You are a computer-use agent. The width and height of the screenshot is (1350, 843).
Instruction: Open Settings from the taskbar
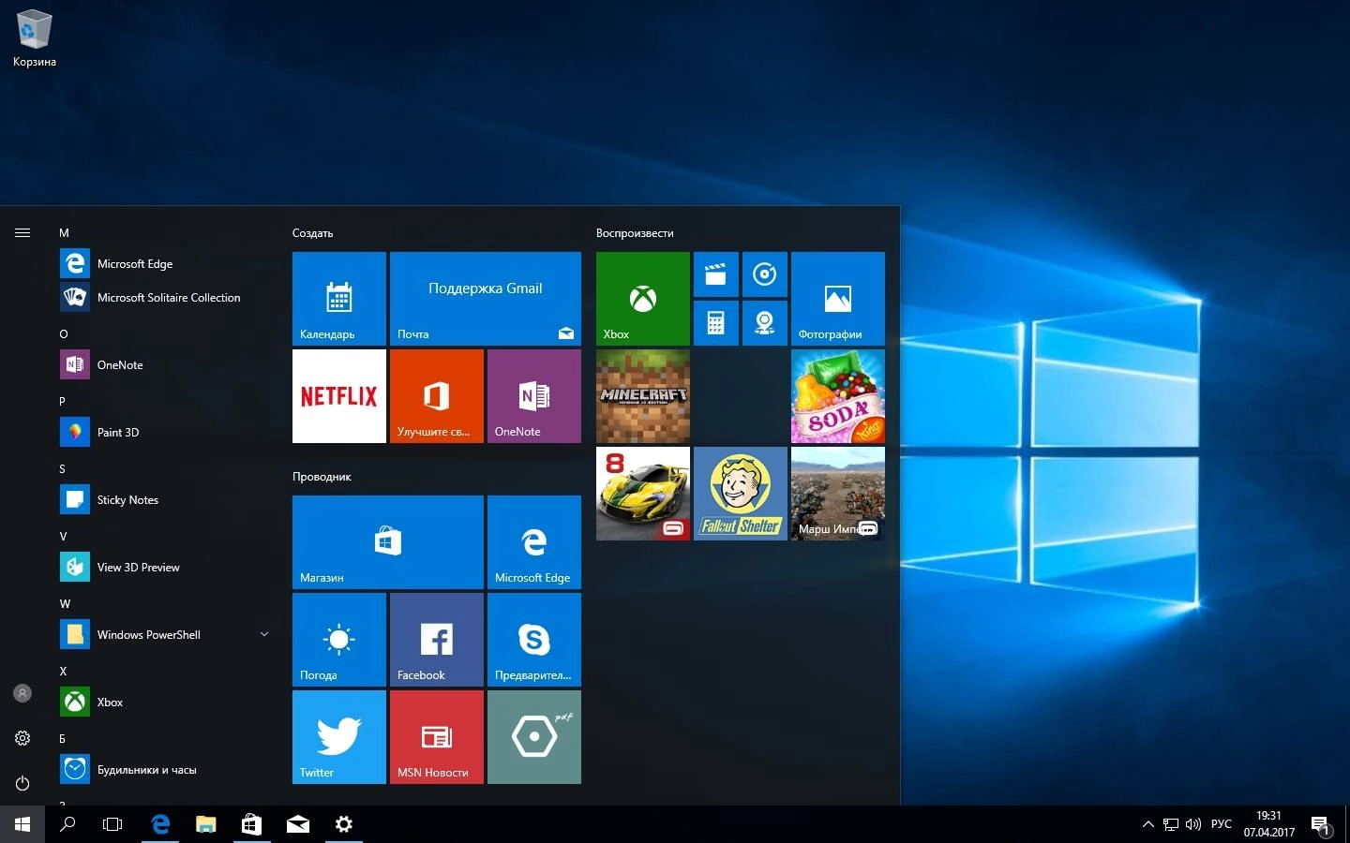(344, 824)
